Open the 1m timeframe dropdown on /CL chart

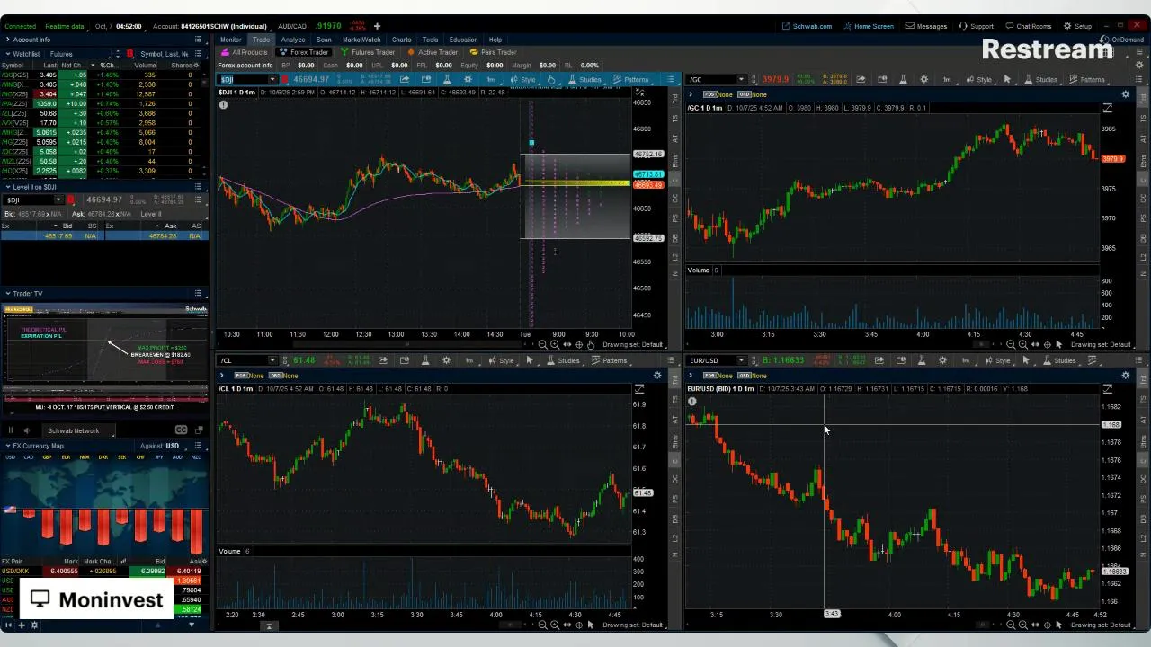tap(470, 360)
